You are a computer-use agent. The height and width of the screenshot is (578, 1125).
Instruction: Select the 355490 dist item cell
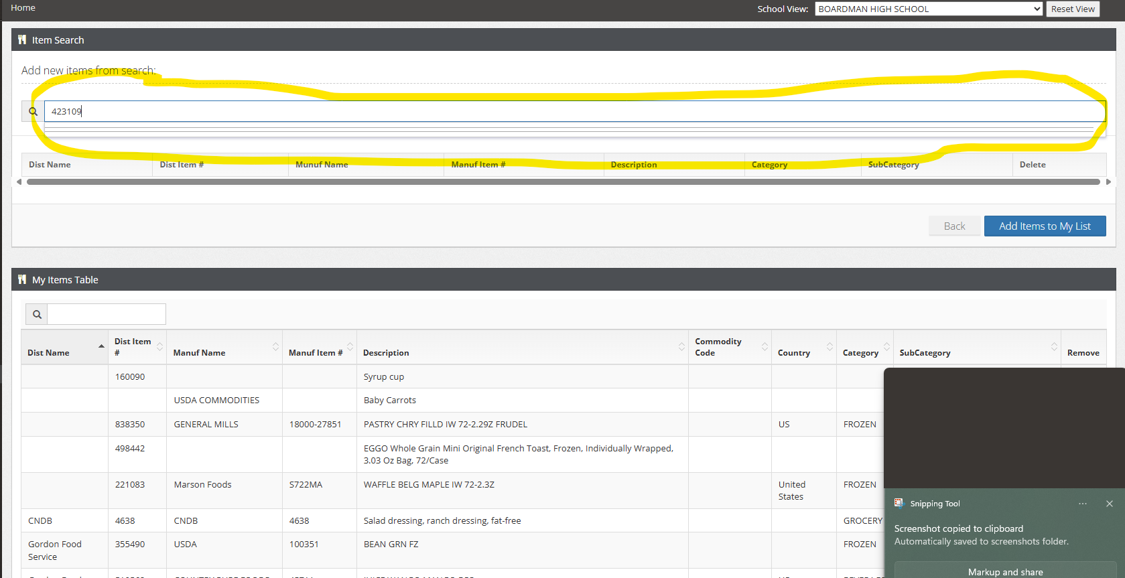(x=137, y=550)
